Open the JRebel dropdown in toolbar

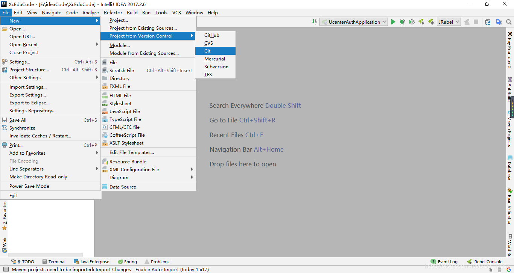click(x=449, y=22)
